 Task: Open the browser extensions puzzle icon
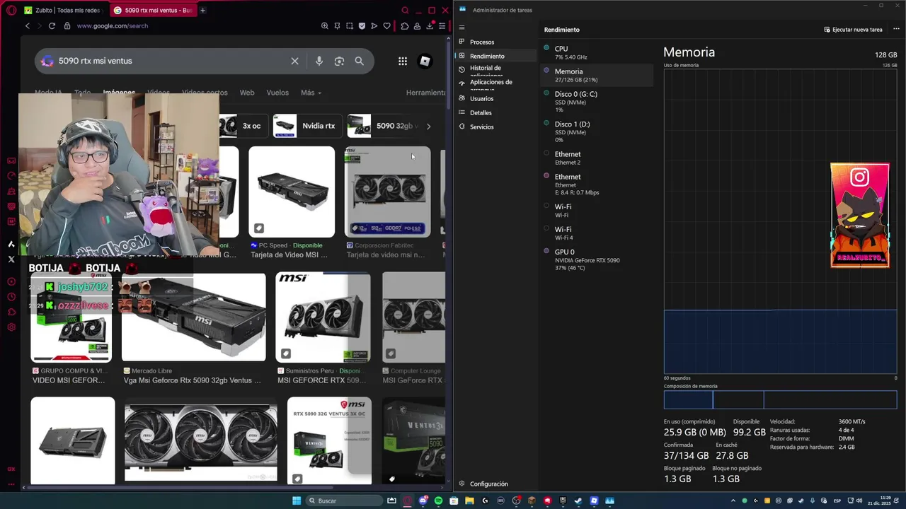click(404, 25)
